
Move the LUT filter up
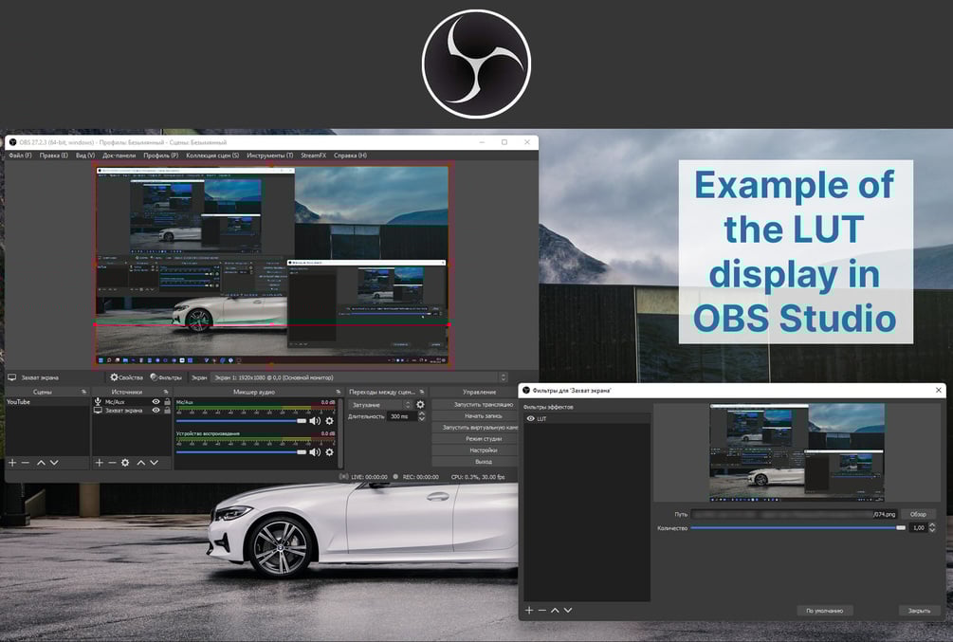[555, 610]
